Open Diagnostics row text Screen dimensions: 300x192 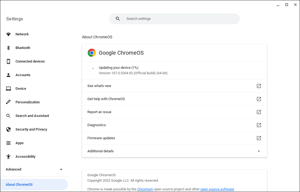click(96, 125)
